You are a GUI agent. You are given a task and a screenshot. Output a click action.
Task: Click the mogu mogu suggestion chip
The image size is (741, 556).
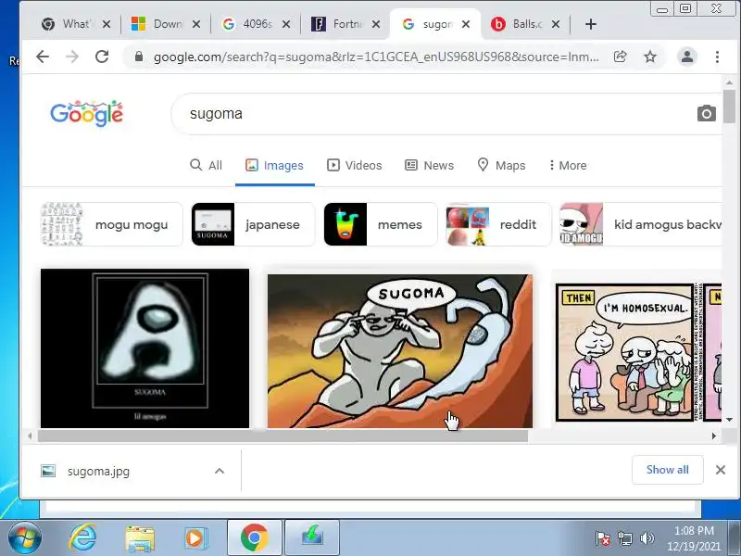click(x=111, y=224)
